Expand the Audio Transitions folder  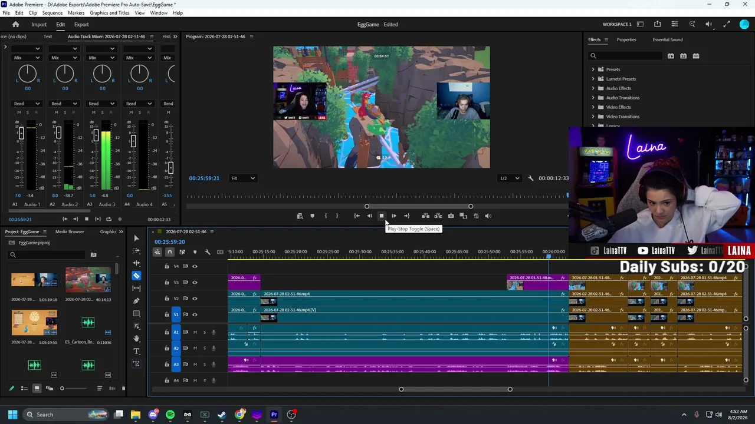pos(593,98)
